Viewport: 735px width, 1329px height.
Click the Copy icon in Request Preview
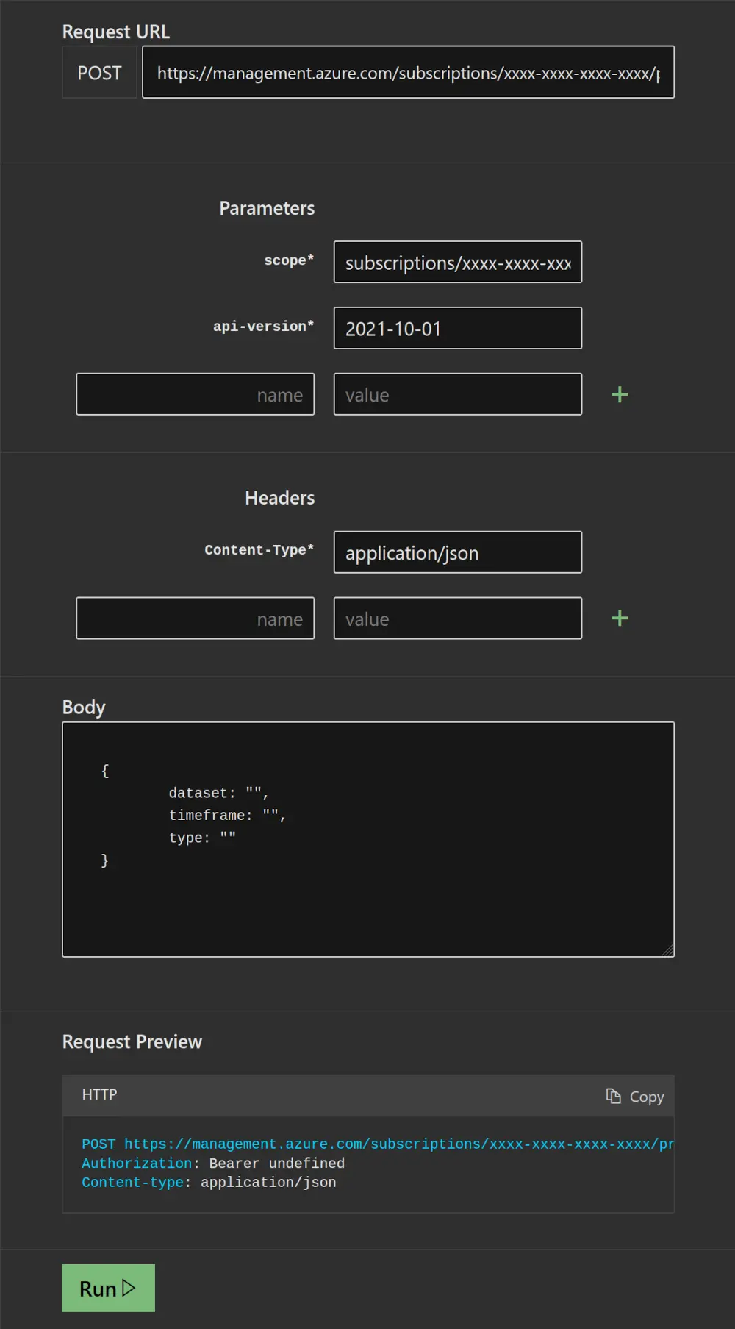tap(614, 1096)
